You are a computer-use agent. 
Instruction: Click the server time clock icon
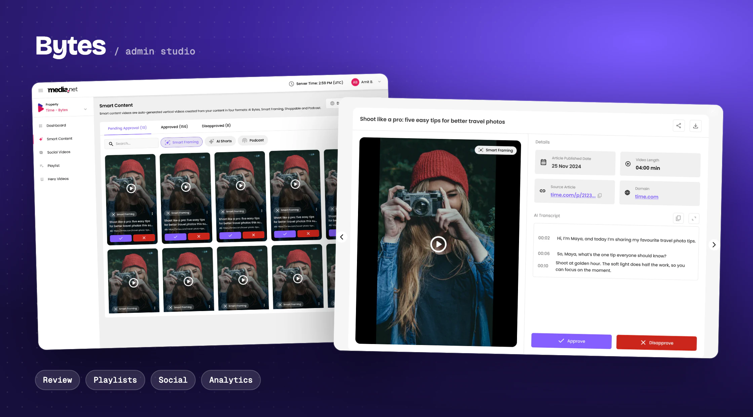click(291, 84)
